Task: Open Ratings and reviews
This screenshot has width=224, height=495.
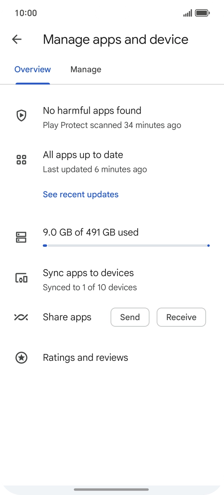Action: click(x=85, y=357)
